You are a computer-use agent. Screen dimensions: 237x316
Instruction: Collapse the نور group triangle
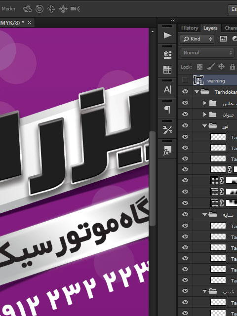pos(204,126)
